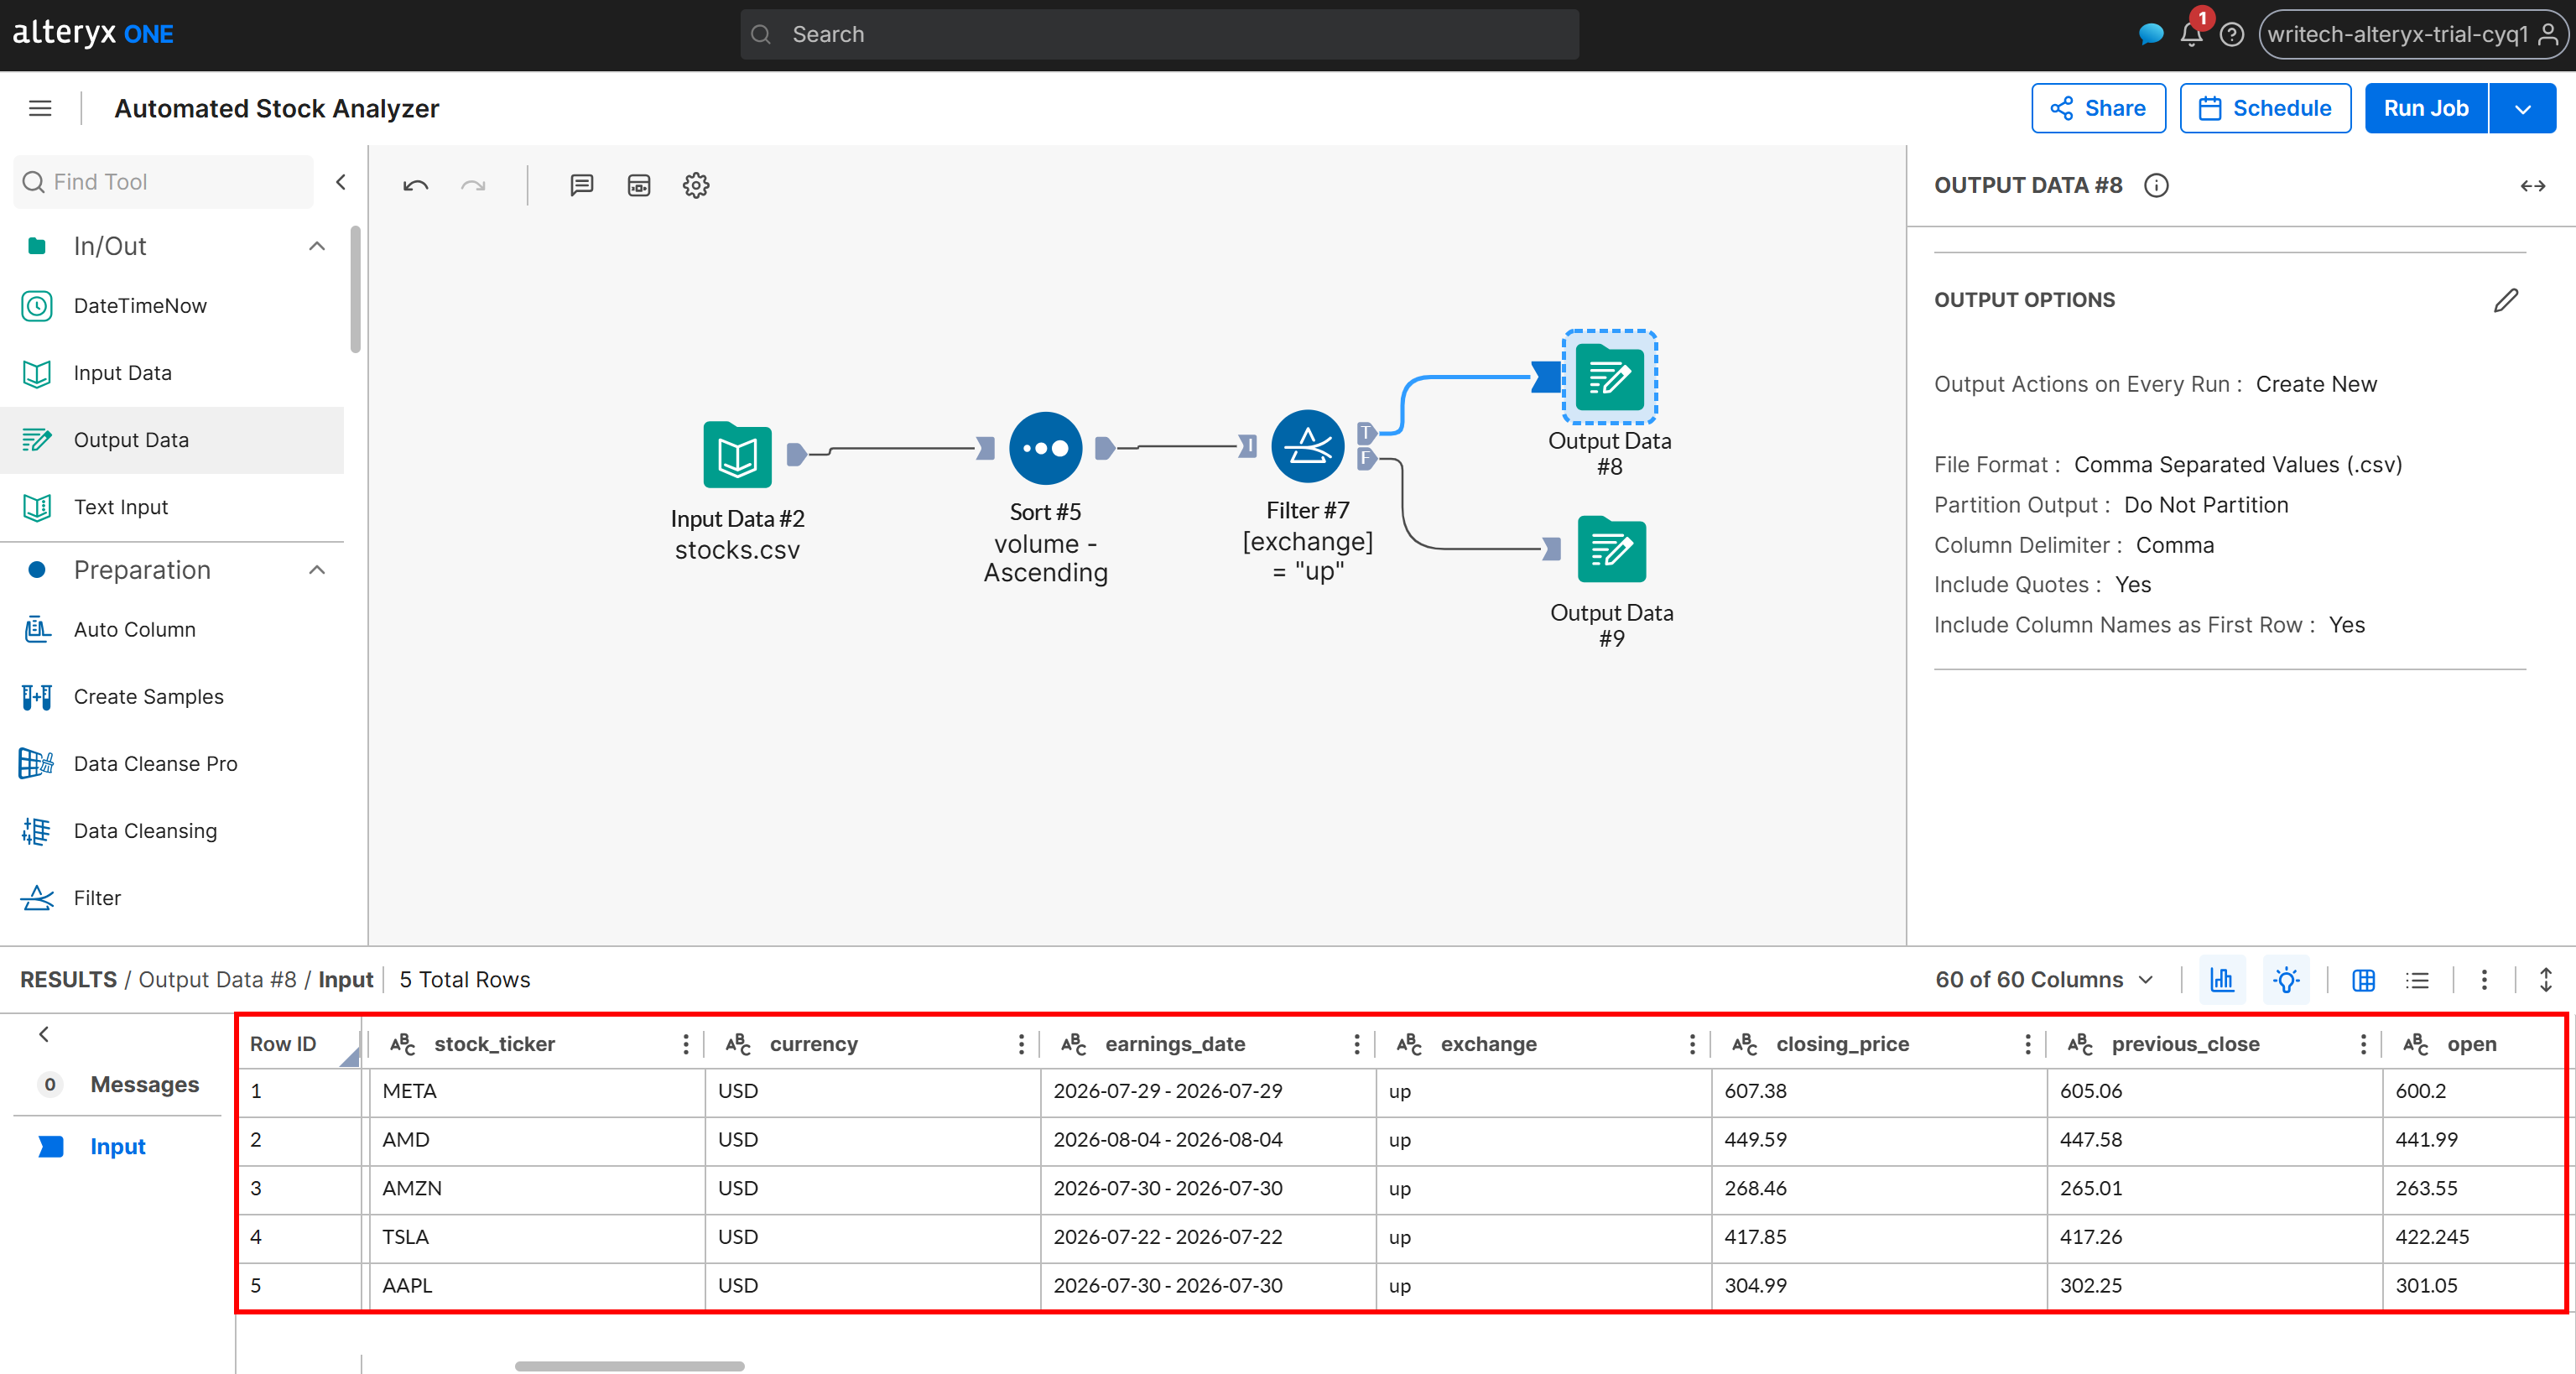Click the Run Job button

point(2426,108)
